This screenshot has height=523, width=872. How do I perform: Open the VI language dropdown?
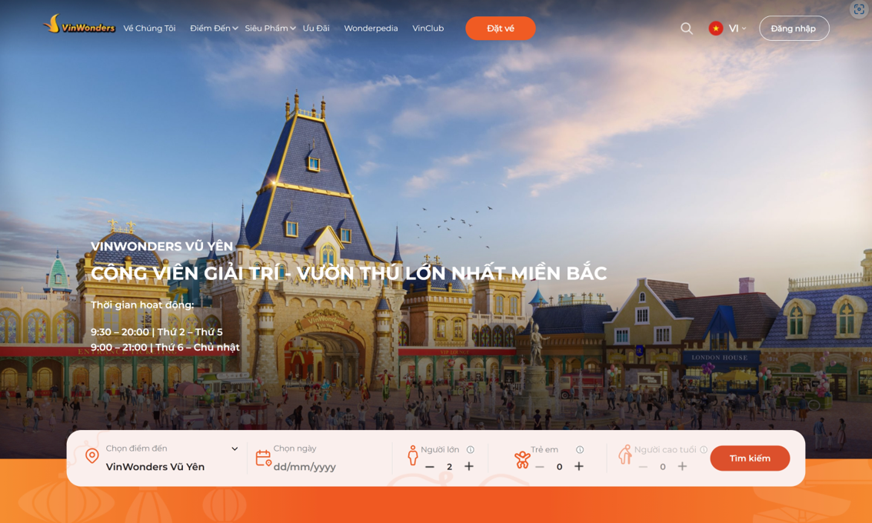point(737,28)
